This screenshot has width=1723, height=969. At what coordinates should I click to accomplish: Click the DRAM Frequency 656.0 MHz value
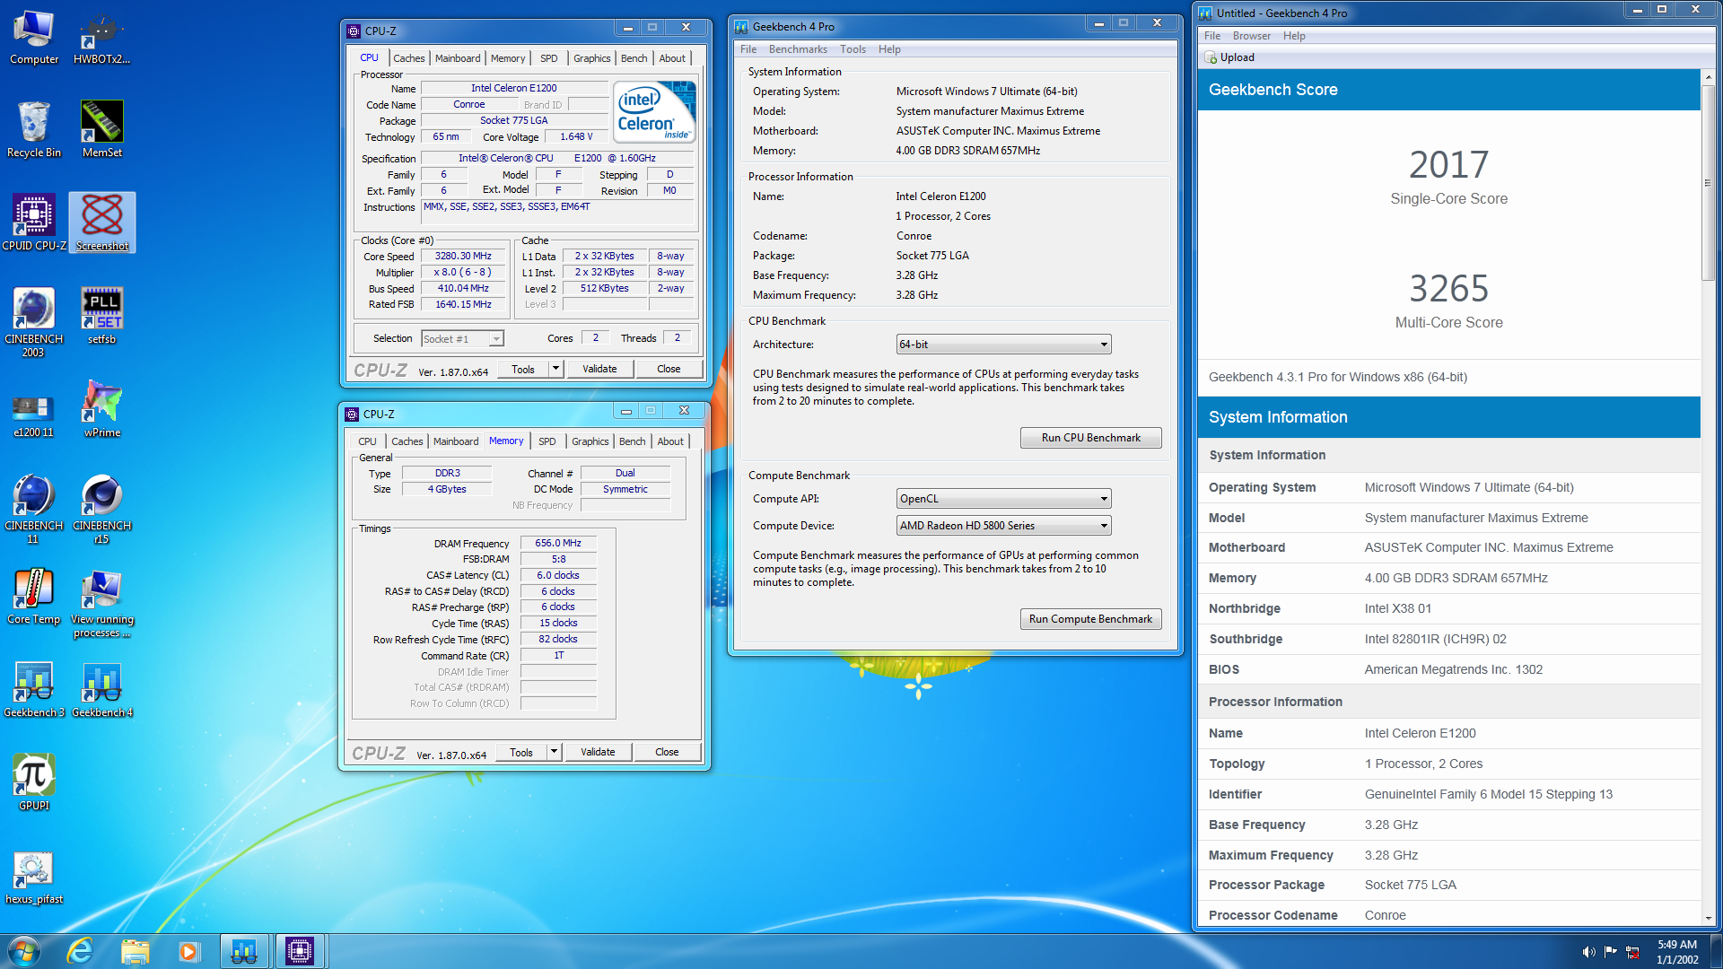tap(558, 544)
